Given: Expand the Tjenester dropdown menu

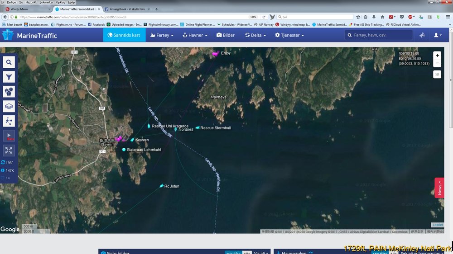Looking at the screenshot, I should coord(289,35).
